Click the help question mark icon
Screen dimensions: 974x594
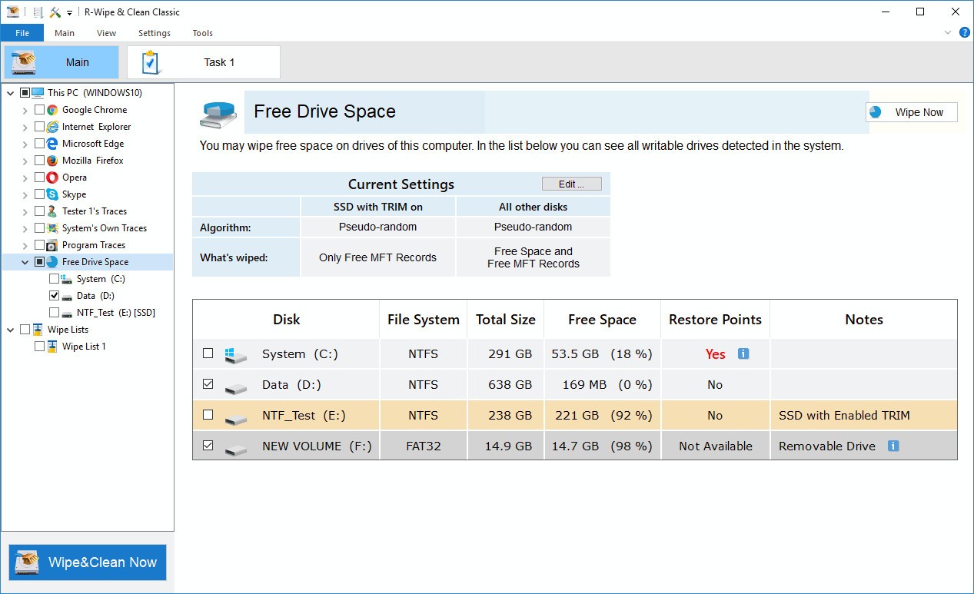(965, 32)
